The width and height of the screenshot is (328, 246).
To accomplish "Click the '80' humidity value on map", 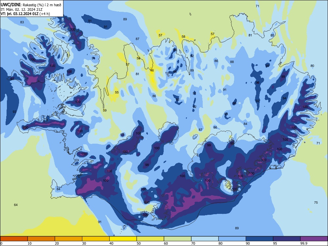I will point(312,66).
